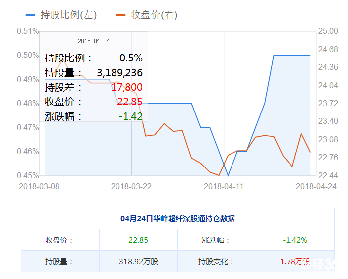Click the tooltip 收盘价 value 22.85
The image size is (348, 279).
(x=129, y=102)
